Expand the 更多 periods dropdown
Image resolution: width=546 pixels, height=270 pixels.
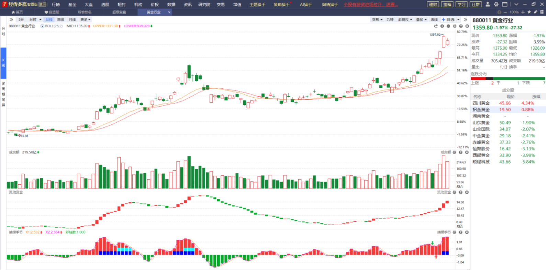click(x=85, y=20)
